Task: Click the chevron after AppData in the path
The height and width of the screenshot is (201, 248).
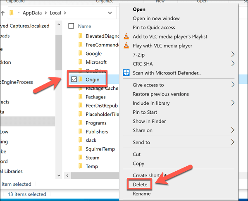Action: coord(46,13)
